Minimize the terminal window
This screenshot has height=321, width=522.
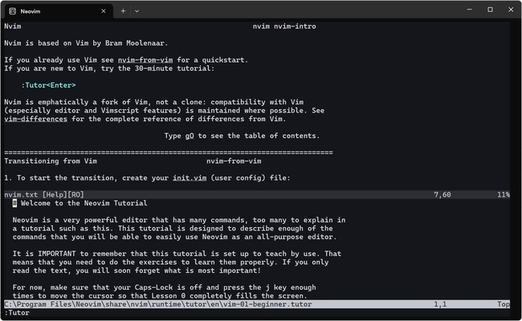click(x=470, y=10)
